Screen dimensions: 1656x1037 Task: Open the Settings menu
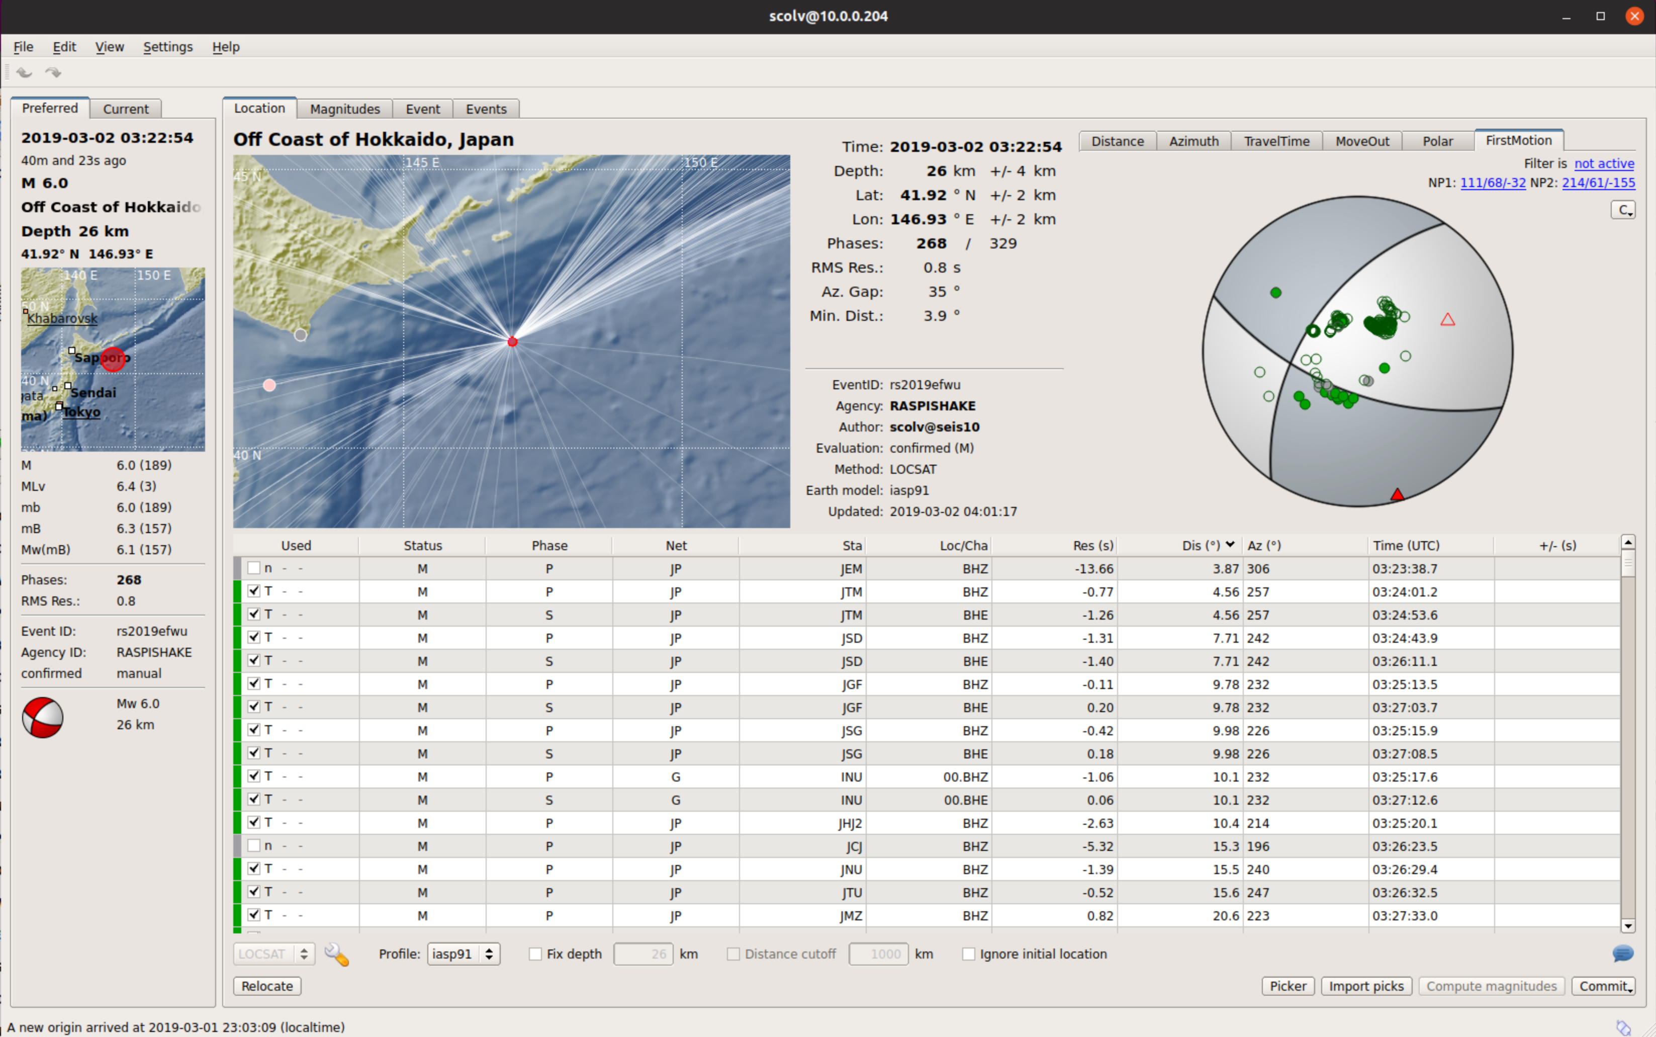pyautogui.click(x=168, y=47)
